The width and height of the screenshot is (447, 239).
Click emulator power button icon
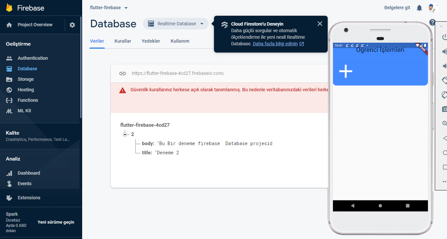[444, 37]
